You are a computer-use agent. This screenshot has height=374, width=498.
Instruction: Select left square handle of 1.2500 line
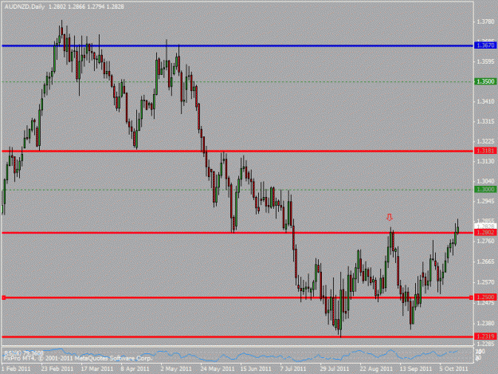point(4,297)
